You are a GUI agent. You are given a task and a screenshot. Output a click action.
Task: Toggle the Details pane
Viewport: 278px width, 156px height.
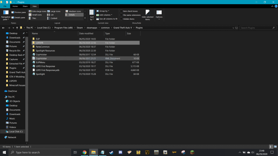point(18,17)
